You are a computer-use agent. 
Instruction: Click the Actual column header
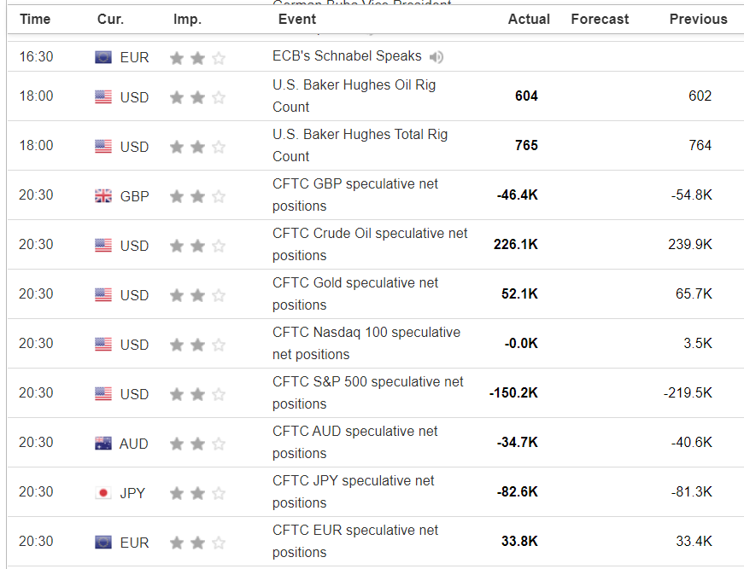pyautogui.click(x=530, y=19)
